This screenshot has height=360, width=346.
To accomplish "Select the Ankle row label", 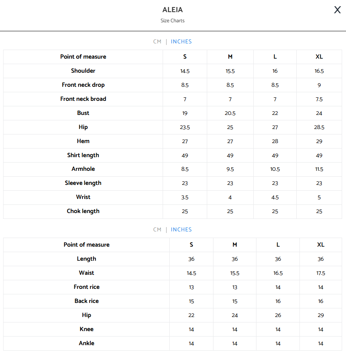I will (86, 343).
